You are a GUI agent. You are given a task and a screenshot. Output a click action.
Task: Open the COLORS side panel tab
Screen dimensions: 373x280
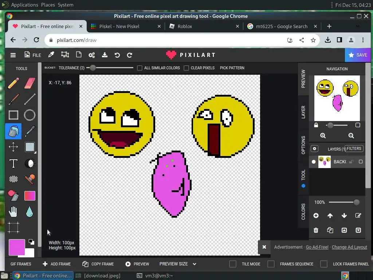pos(303,211)
